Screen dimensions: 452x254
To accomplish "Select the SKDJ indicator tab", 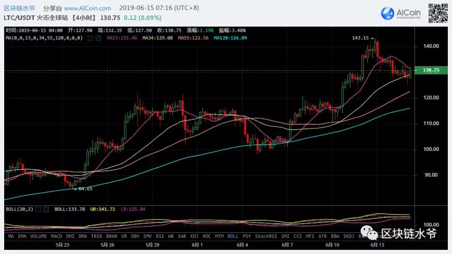I will (x=349, y=236).
